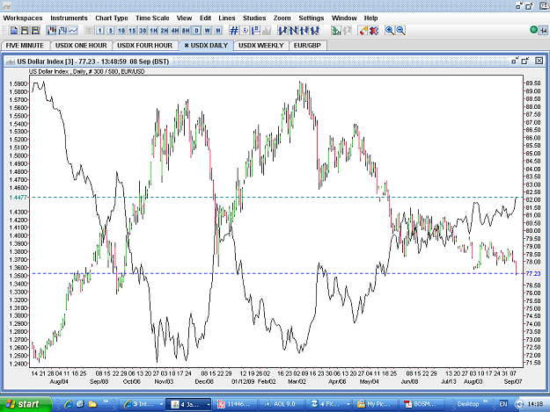Click the greyed-out studies icon
Image resolution: width=550 pixels, height=412 pixels.
point(347,31)
